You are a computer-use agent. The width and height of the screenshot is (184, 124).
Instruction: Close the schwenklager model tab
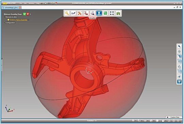point(20,7)
